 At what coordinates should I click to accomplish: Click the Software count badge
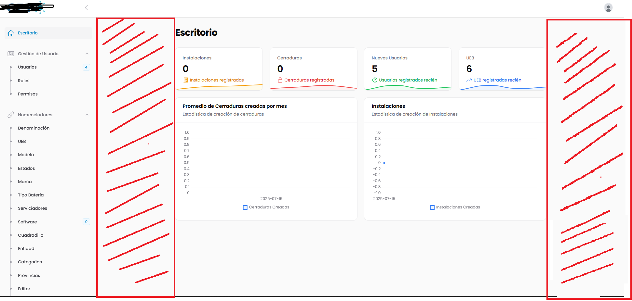coord(86,222)
